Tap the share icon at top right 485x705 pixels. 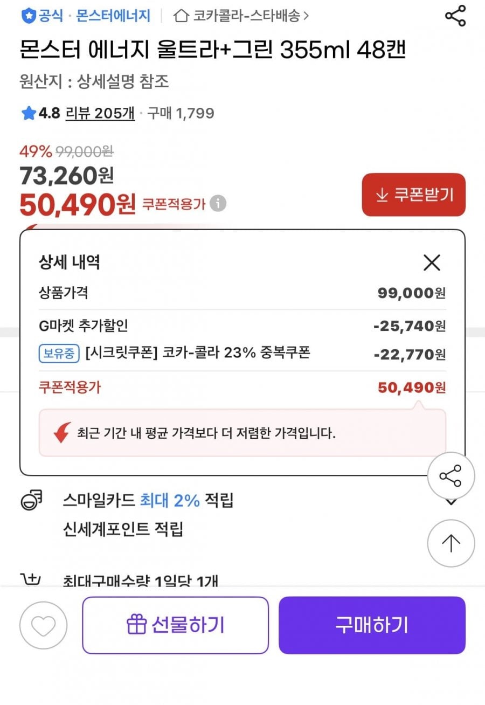455,16
